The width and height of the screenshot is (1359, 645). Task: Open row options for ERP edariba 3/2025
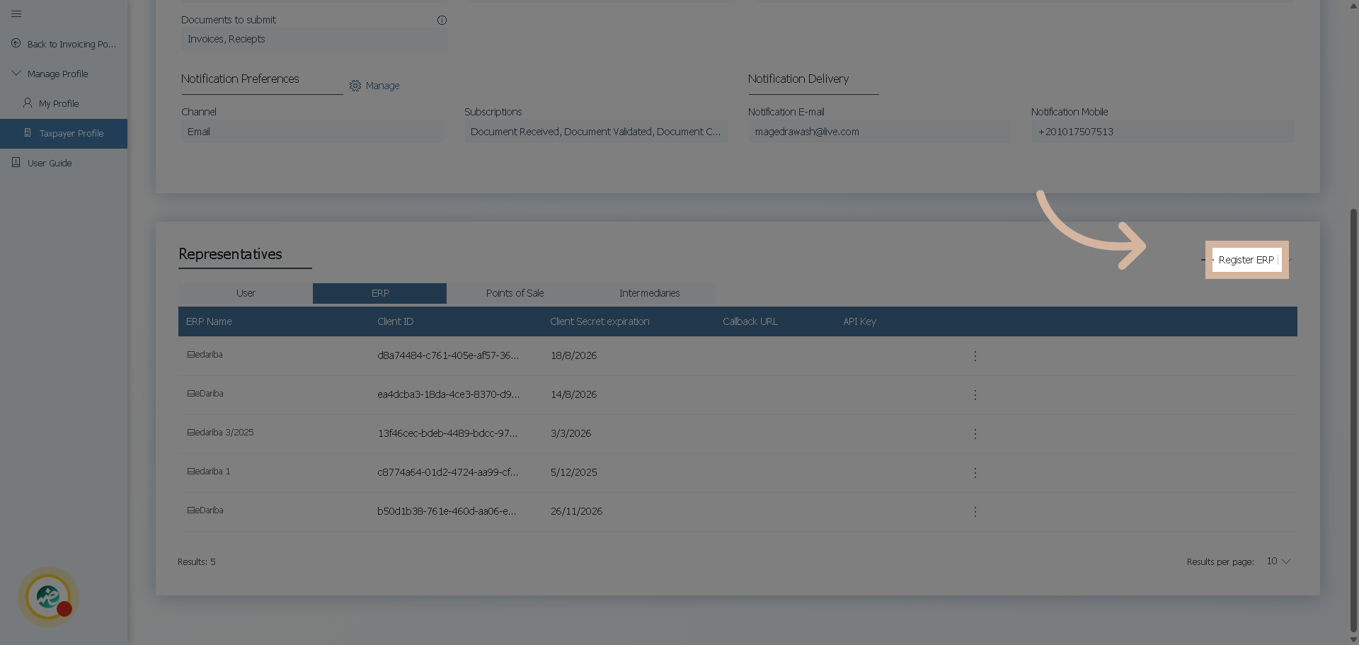[975, 433]
